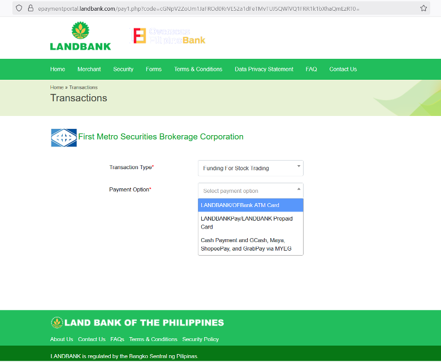Open Terms & Conditions in navigation bar
This screenshot has width=441, height=362.
click(x=198, y=69)
